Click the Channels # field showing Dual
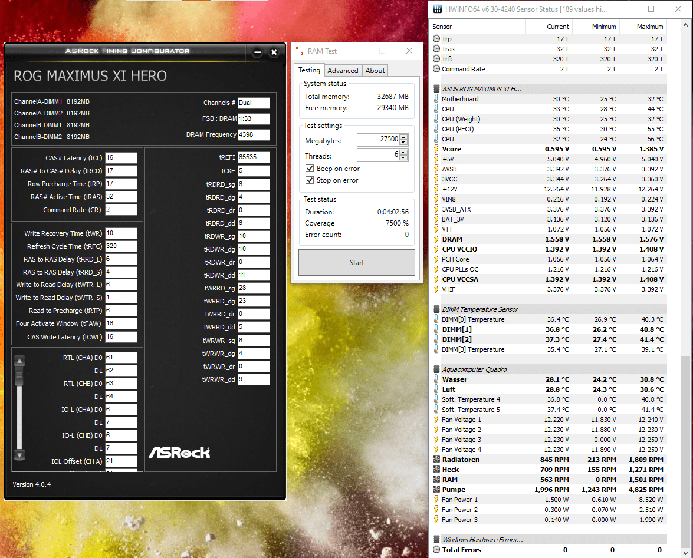Screen dimensions: 693x558 254,103
